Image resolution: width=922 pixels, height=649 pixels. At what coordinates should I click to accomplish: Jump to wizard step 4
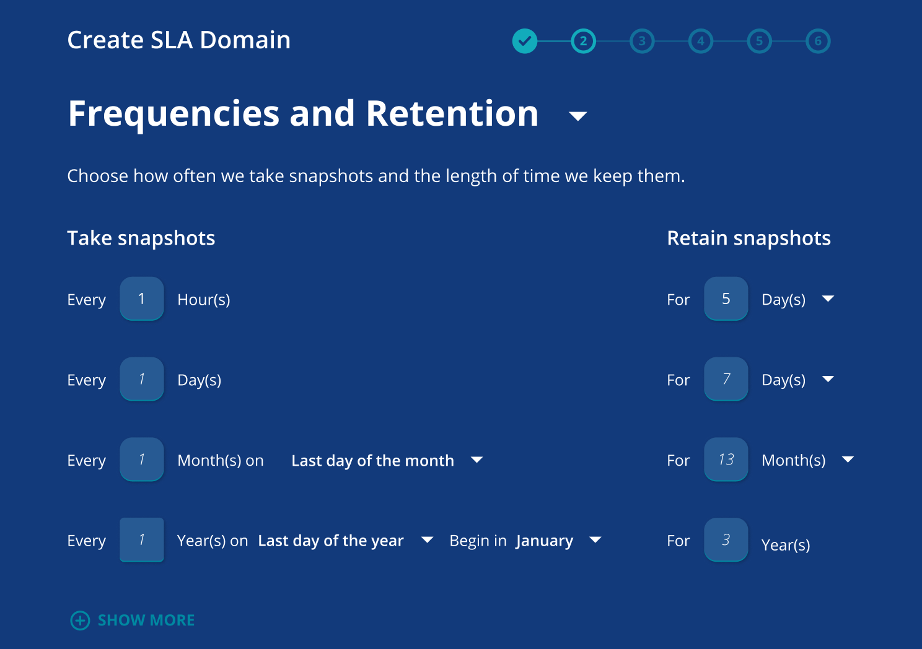click(700, 41)
